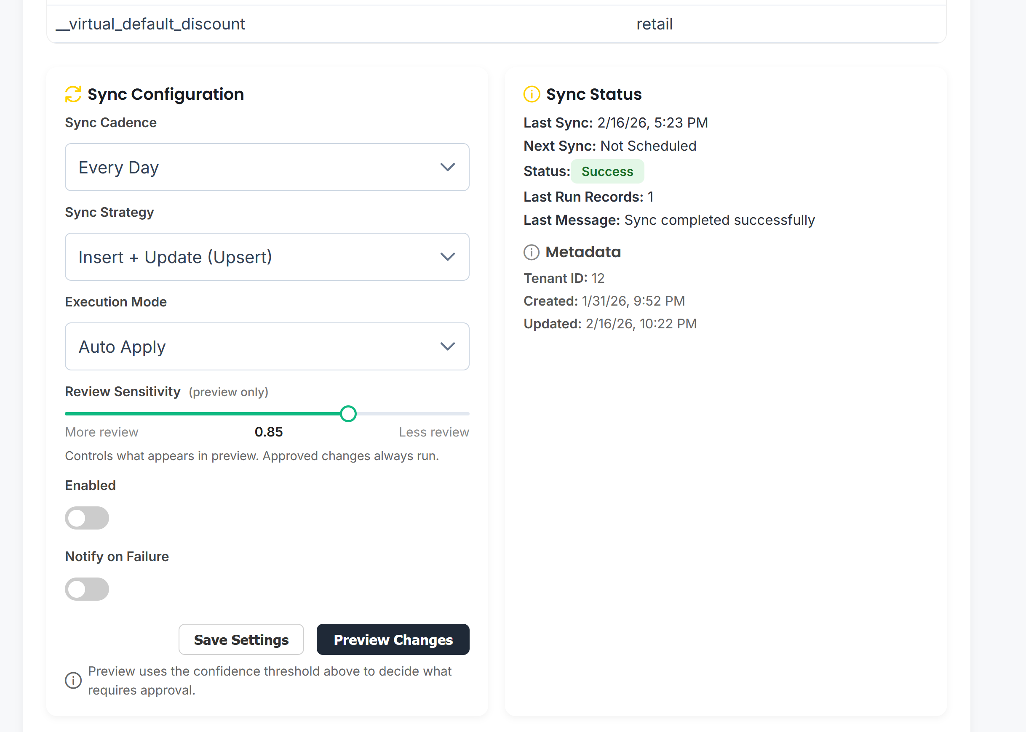Click the yellow sync refresh icon
Image resolution: width=1026 pixels, height=732 pixels.
tap(72, 94)
